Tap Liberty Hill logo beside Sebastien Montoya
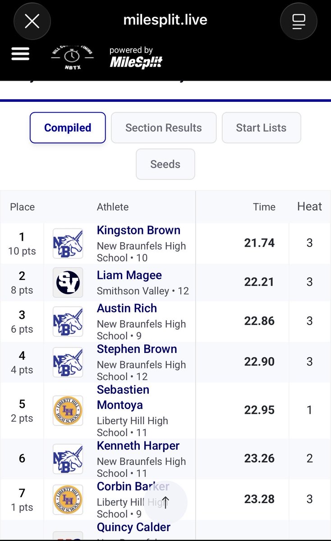This screenshot has height=541, width=331. pos(68,411)
